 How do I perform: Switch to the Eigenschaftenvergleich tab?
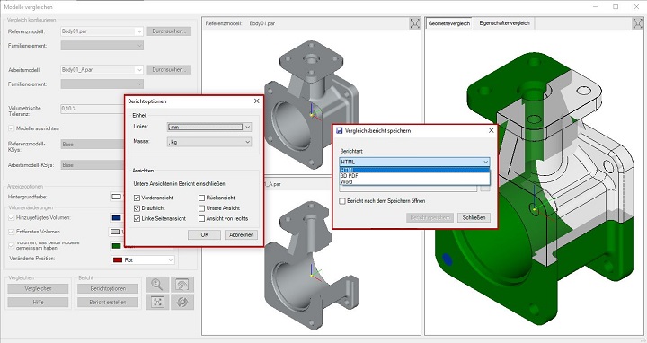tap(504, 23)
